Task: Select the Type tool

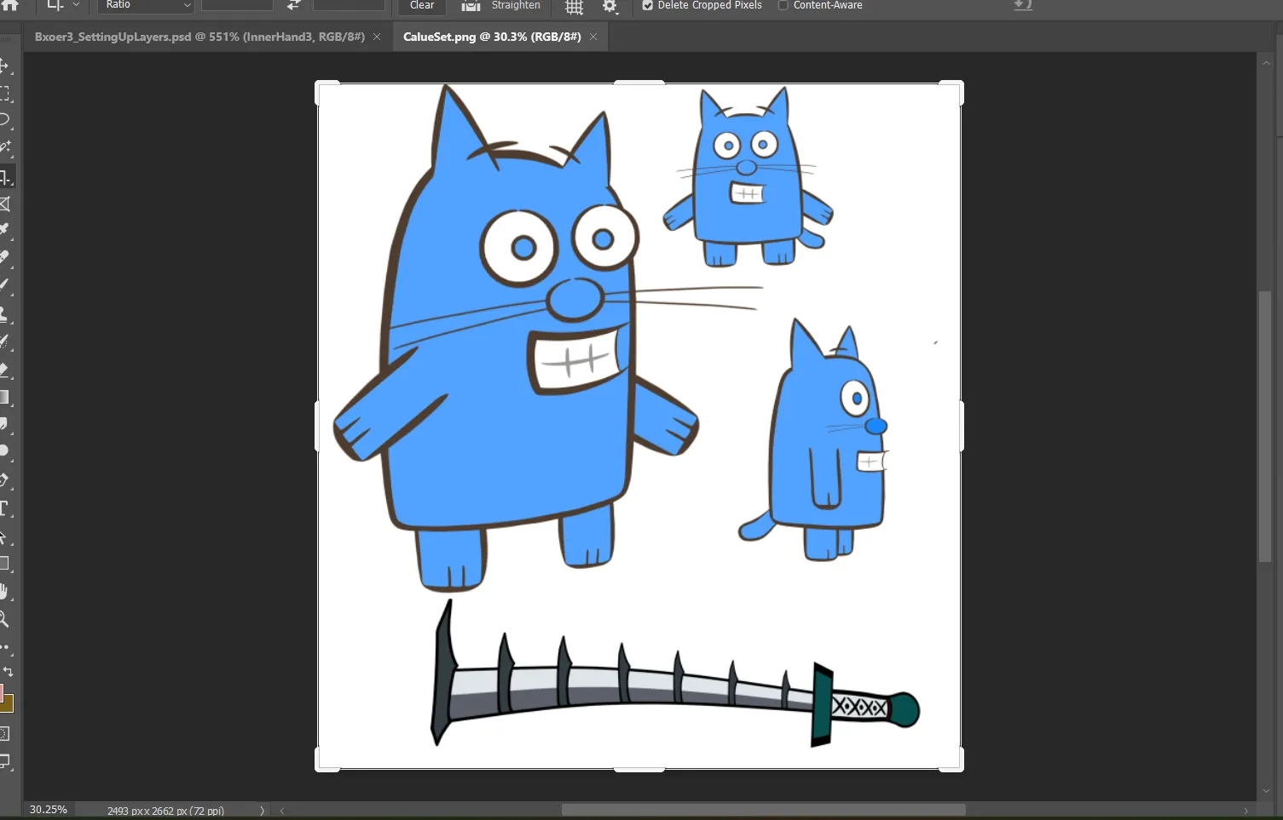Action: (x=4, y=508)
